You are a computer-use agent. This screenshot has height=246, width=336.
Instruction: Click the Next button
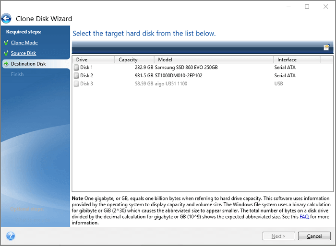click(278, 236)
